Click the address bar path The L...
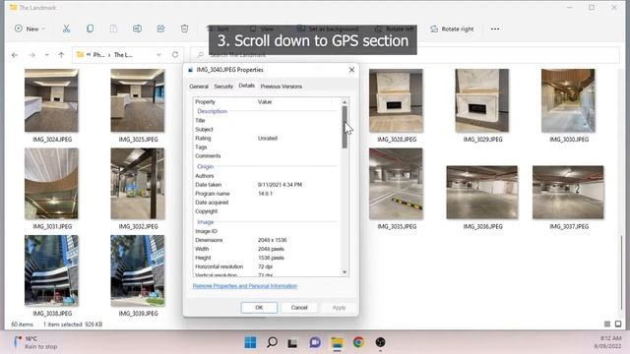This screenshot has width=630, height=354. [123, 55]
